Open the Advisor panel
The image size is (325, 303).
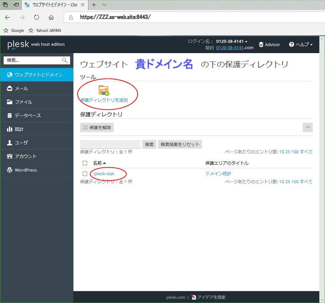coord(269,44)
